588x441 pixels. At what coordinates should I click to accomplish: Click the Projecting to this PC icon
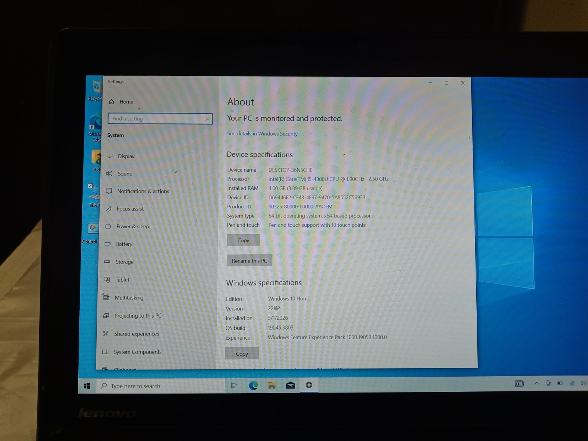pos(106,315)
